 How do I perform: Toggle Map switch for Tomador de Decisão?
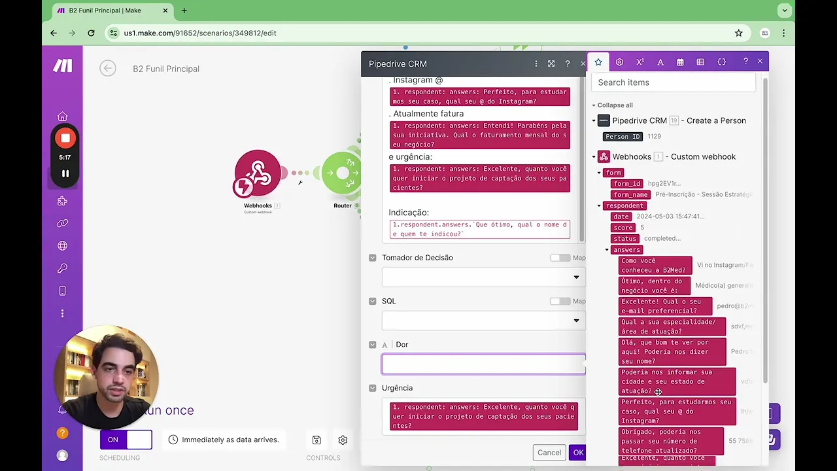tap(560, 258)
